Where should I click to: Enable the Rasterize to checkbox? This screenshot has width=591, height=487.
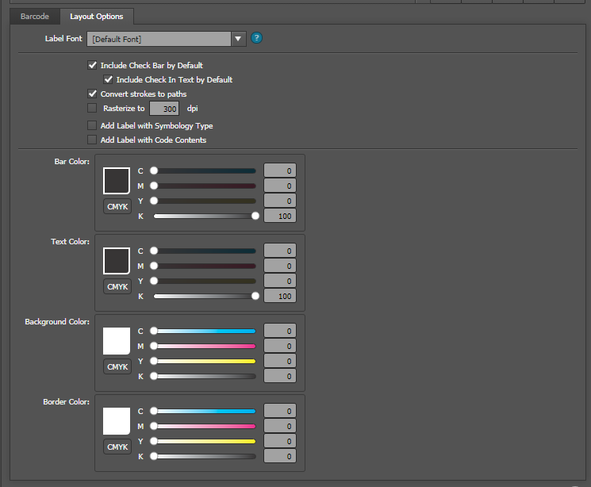click(92, 108)
